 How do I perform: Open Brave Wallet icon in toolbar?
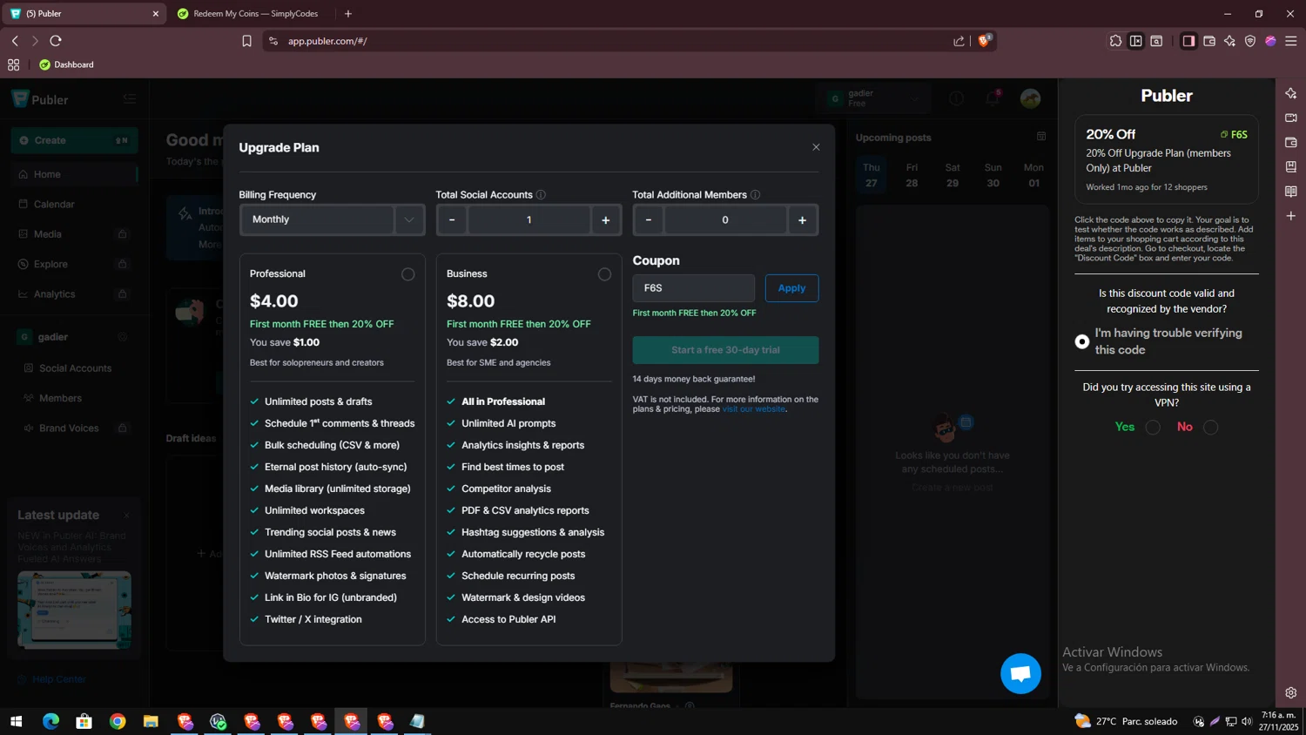(1209, 41)
